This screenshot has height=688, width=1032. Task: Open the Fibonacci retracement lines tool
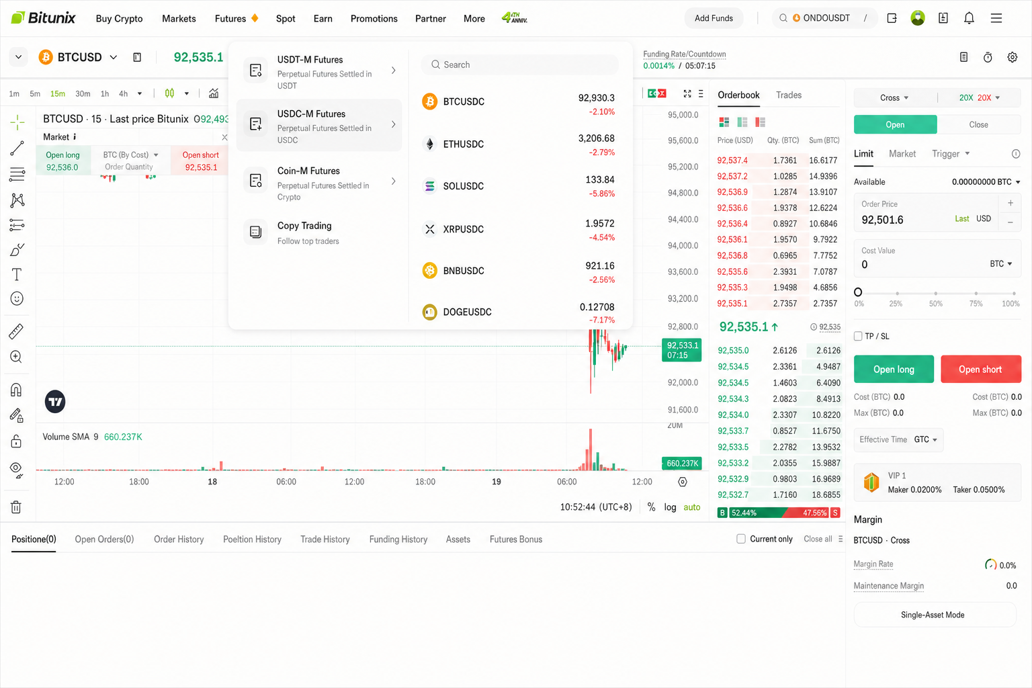click(17, 174)
